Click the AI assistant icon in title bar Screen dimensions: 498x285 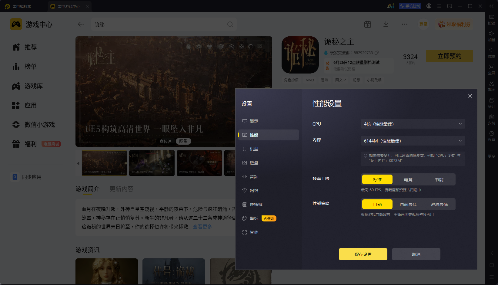pos(391,6)
